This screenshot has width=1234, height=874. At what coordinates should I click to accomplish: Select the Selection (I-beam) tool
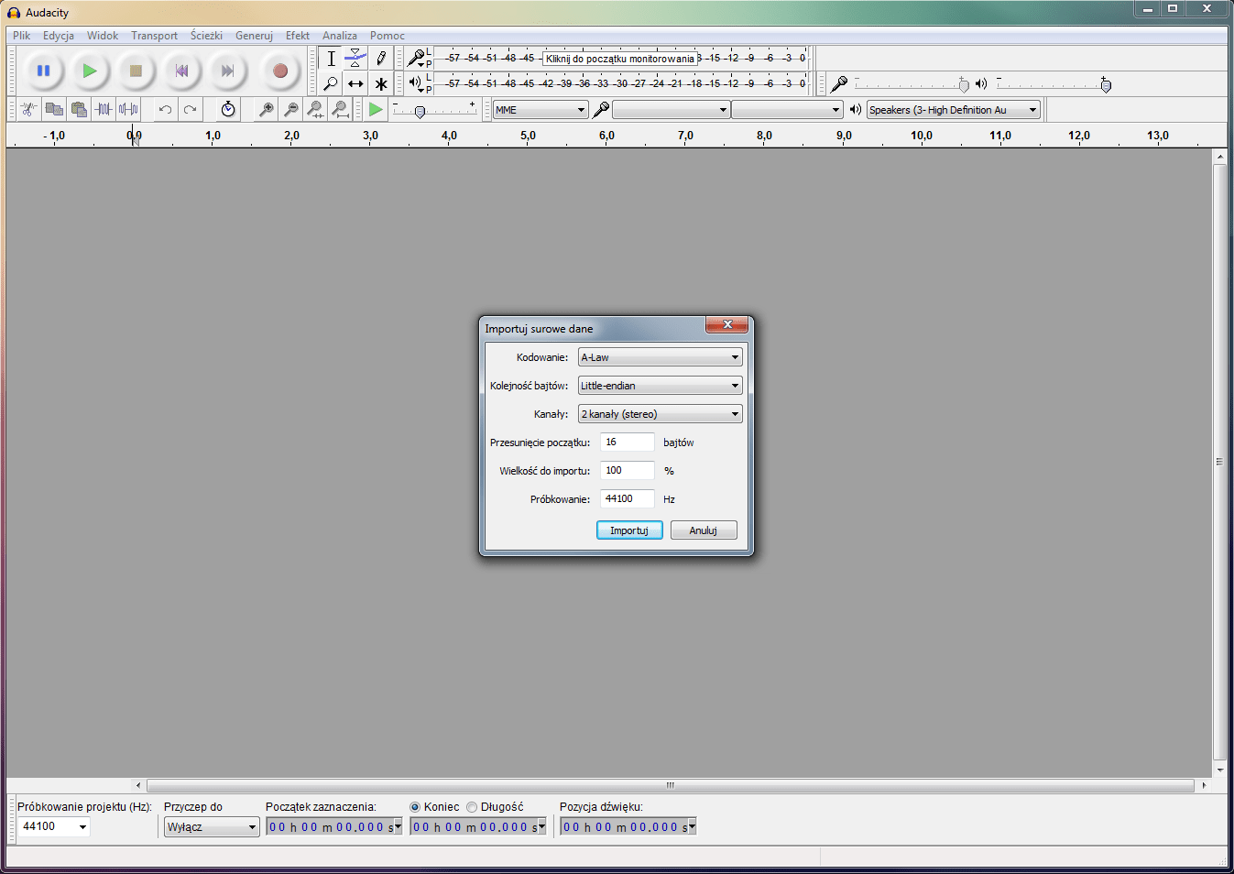point(331,59)
